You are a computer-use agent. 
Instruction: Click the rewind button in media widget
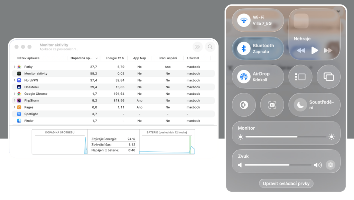[x=301, y=50]
